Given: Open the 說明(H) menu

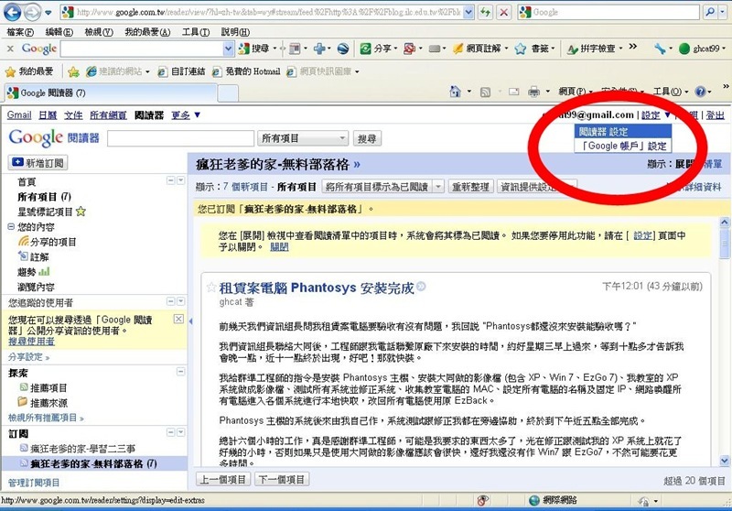Looking at the screenshot, I should click(x=235, y=32).
